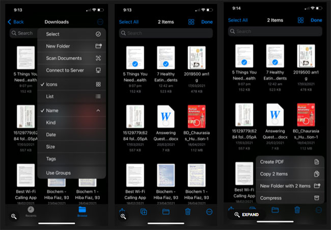
Task: Tap Compress archive box icon
Action: [317, 198]
